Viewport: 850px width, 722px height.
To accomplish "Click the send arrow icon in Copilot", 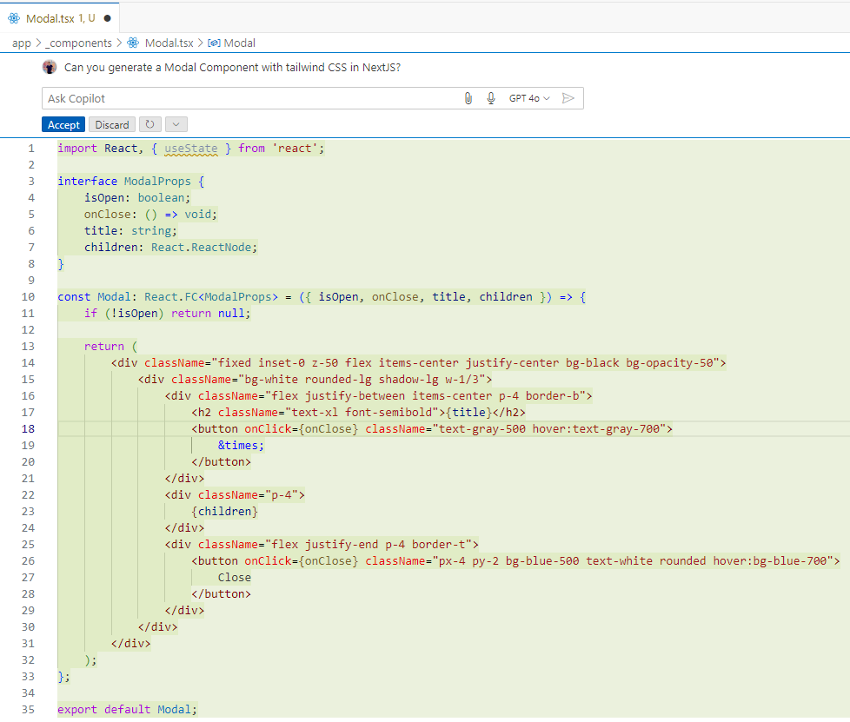I will [x=568, y=98].
